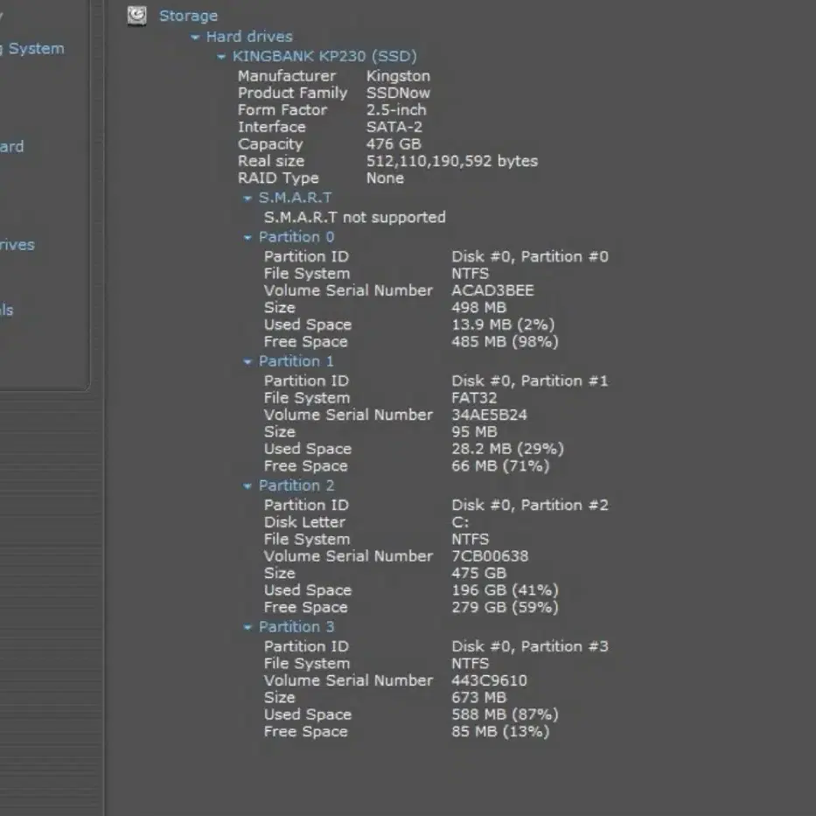Collapse the Partition 1 section arrow

click(x=248, y=362)
